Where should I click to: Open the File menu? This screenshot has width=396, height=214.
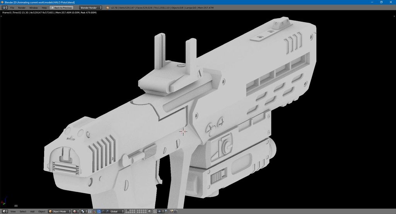point(12,8)
